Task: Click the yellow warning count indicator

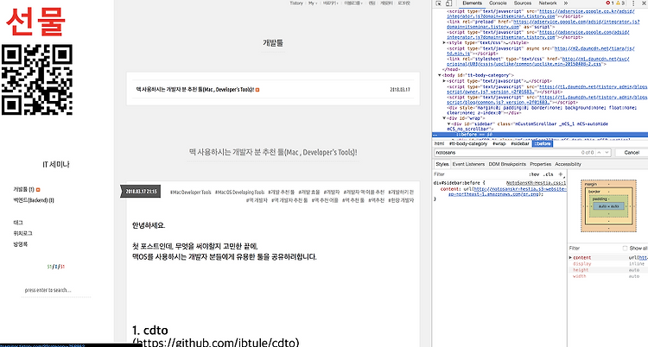Action: [x=620, y=3]
